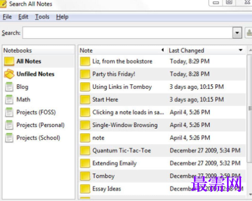This screenshot has width=252, height=201.
Task: Click the note icon for Start Here
Action: tap(85, 99)
